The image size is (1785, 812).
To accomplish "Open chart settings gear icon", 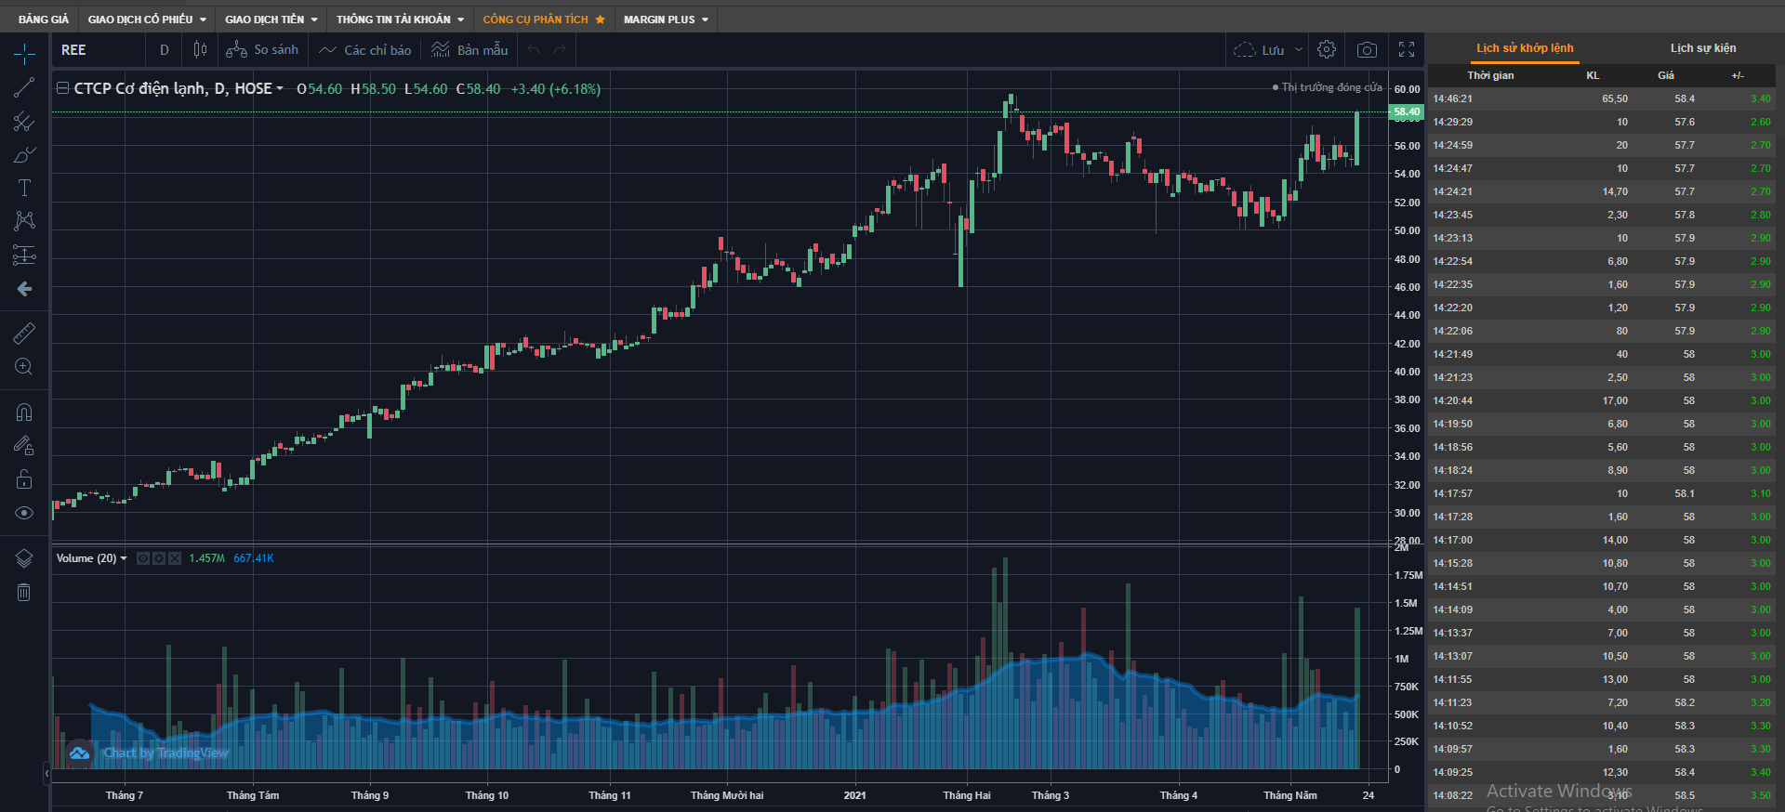I will (1327, 50).
